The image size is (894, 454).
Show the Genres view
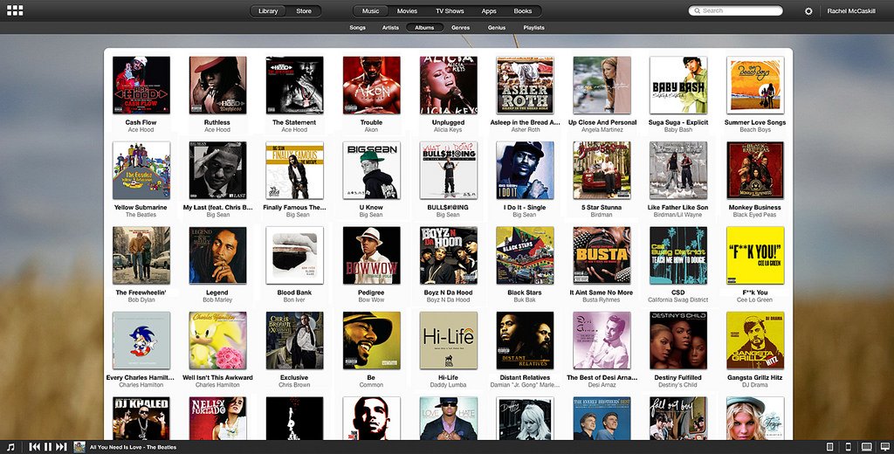tap(461, 27)
